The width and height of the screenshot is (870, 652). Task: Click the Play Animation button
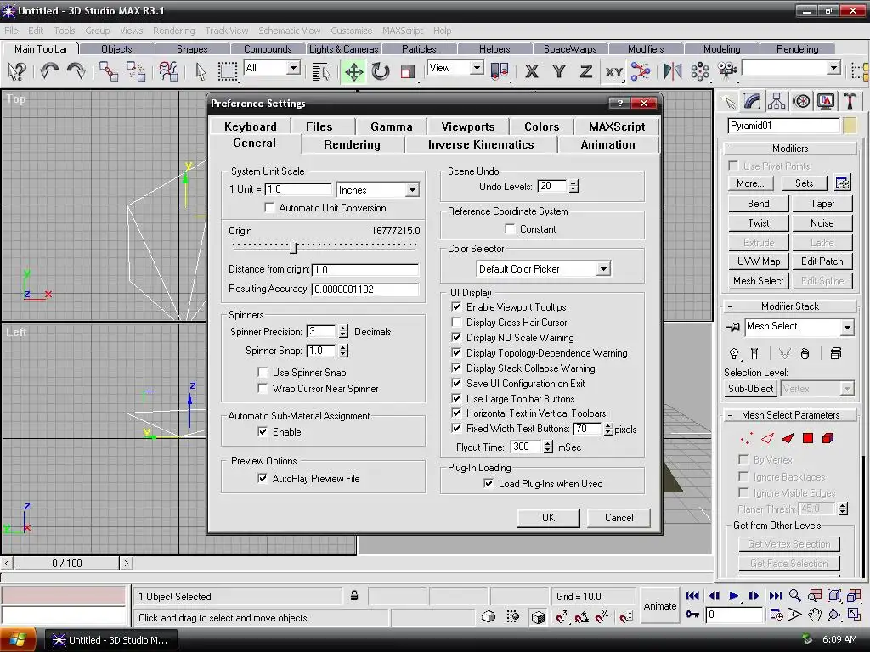pyautogui.click(x=733, y=595)
